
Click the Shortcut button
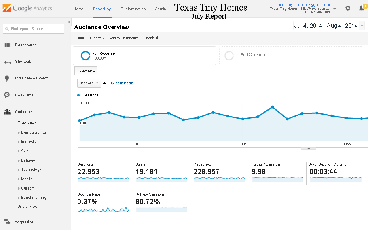(x=151, y=38)
